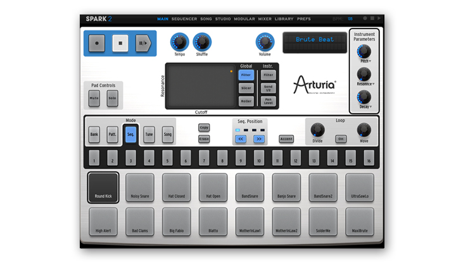Trigger the BandSnare pad
Viewport: 475px width, 267px height.
[250, 187]
